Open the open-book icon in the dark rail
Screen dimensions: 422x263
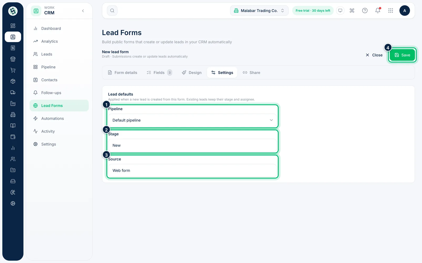(13, 126)
